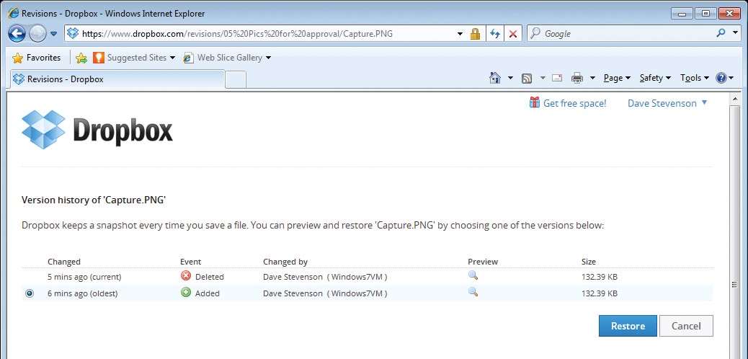Viewport: 748px width, 359px height.
Task: Open the Suggested Sites dropdown
Action: 134,58
